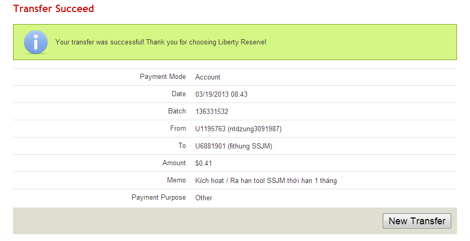Image resolution: width=470 pixels, height=241 pixels.
Task: Select the Amount label
Action: [174, 163]
